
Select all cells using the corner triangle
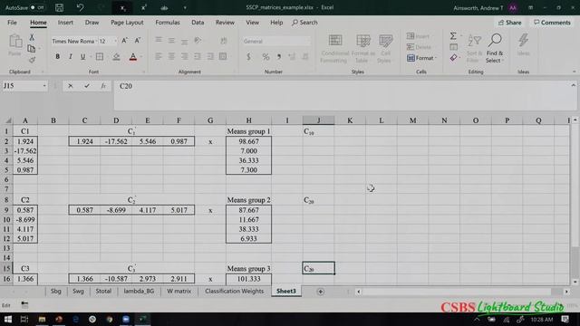tap(8, 120)
